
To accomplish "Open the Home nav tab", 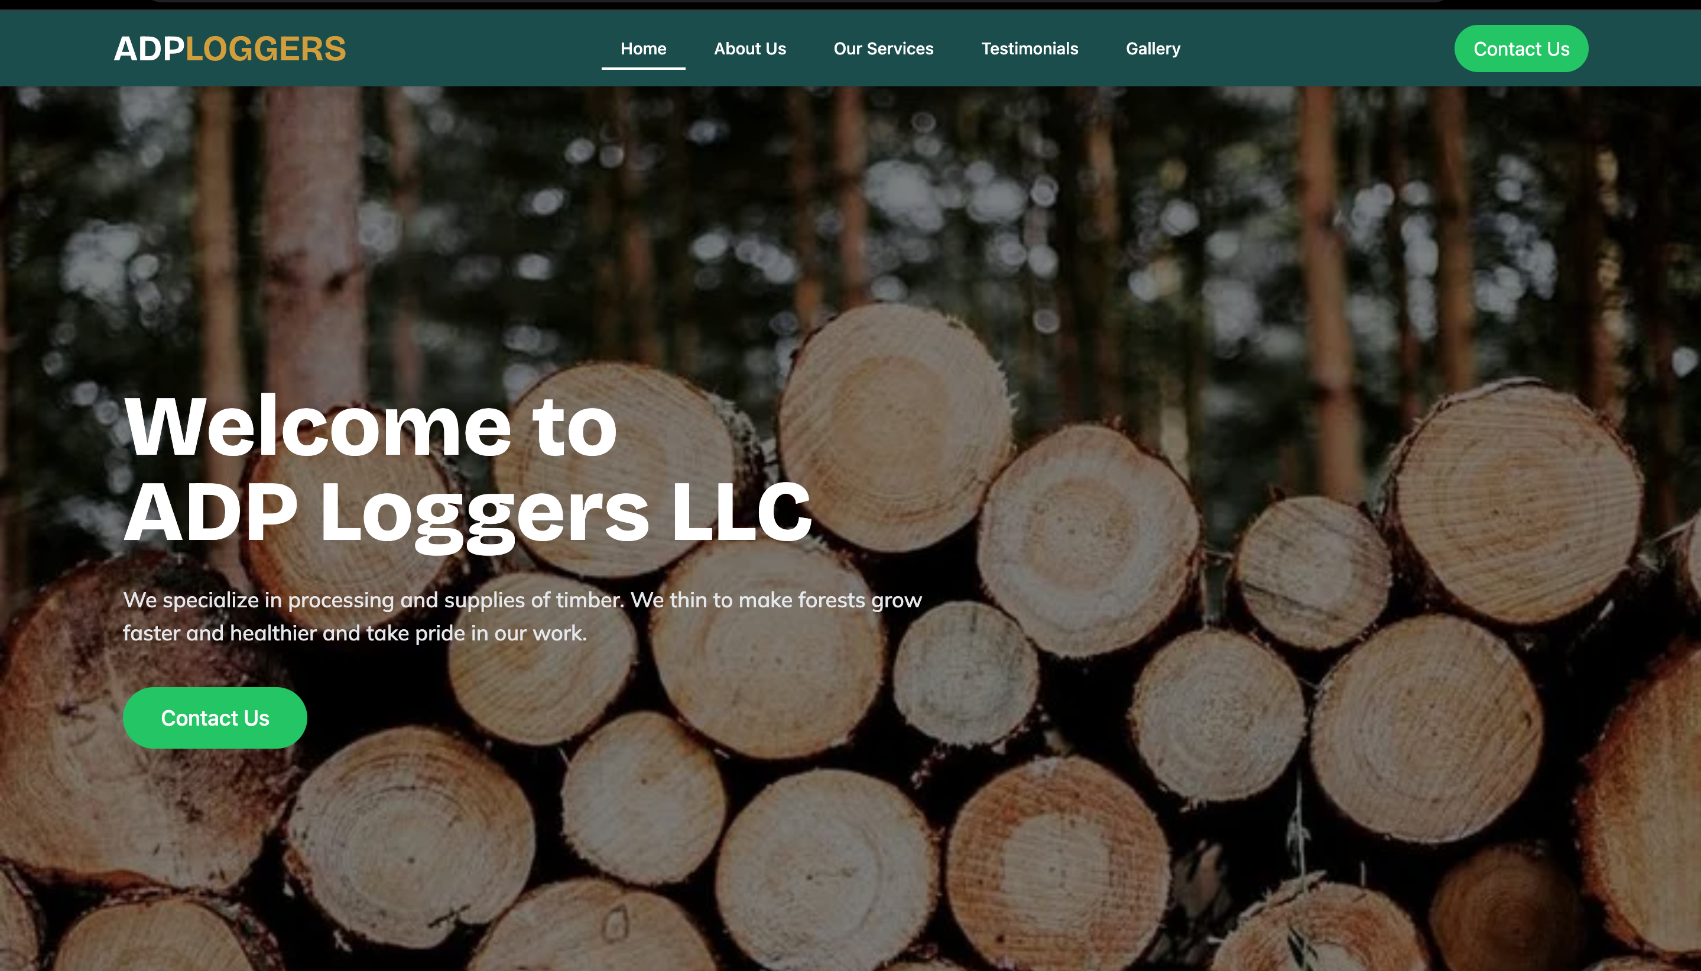I will pyautogui.click(x=643, y=48).
